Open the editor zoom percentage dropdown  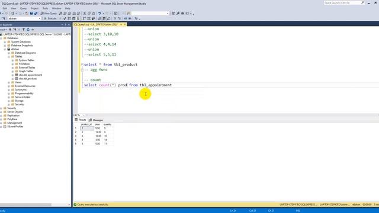(83, 115)
